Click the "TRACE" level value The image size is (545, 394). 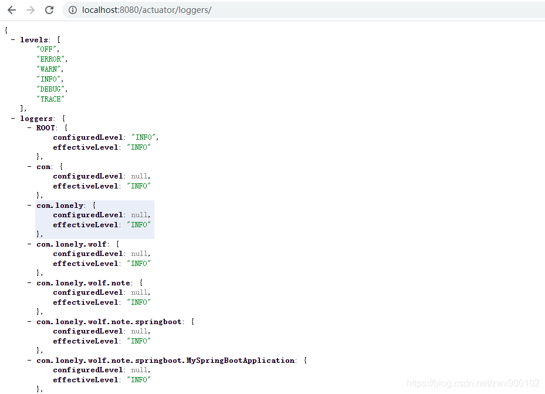[x=50, y=99]
